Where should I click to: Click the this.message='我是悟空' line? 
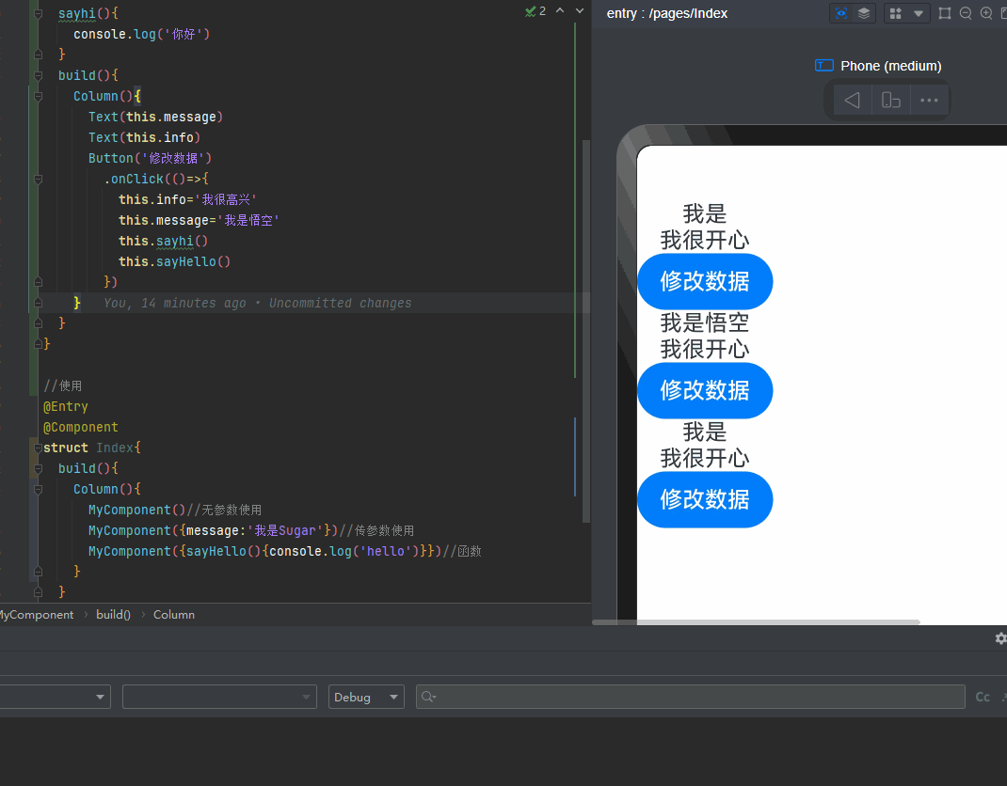click(x=199, y=220)
